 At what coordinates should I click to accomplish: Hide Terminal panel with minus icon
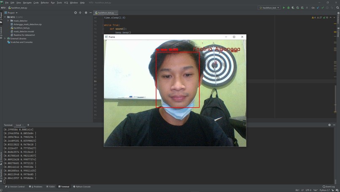(x=334, y=125)
